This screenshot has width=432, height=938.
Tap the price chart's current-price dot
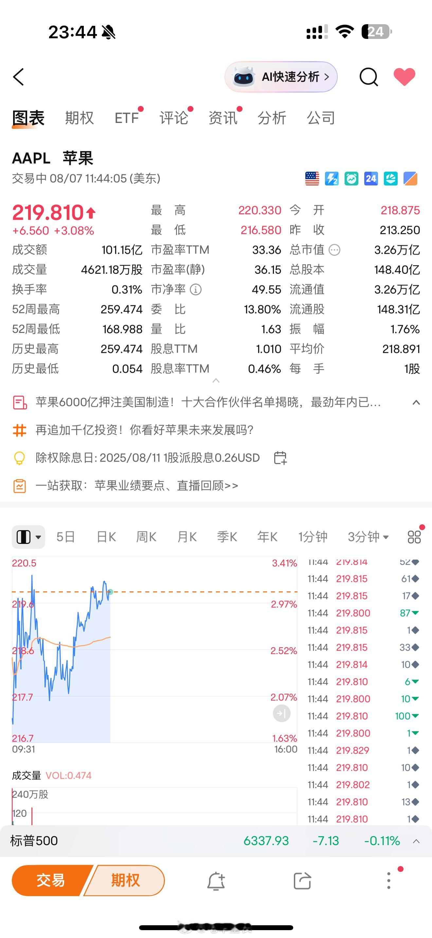pyautogui.click(x=110, y=592)
